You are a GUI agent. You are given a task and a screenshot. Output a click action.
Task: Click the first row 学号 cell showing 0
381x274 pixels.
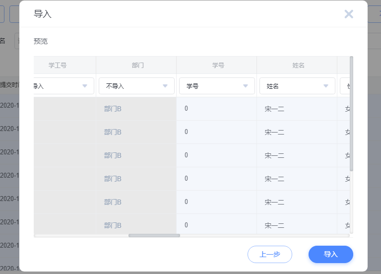[x=186, y=109]
